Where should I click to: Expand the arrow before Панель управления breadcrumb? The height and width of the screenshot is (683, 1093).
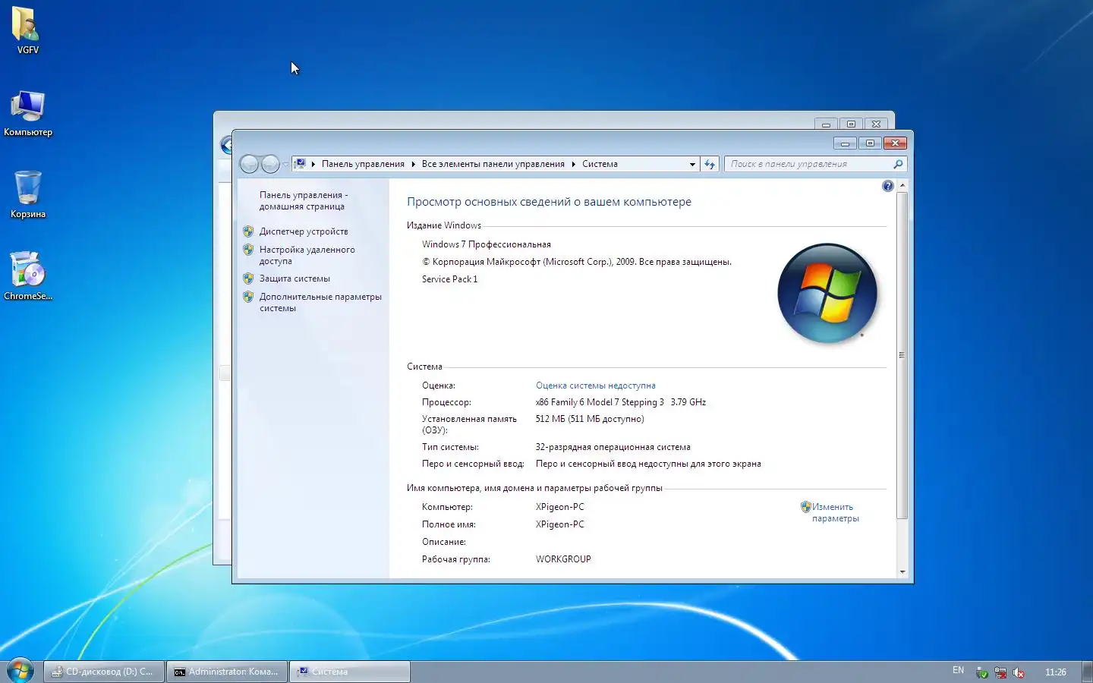tap(313, 164)
